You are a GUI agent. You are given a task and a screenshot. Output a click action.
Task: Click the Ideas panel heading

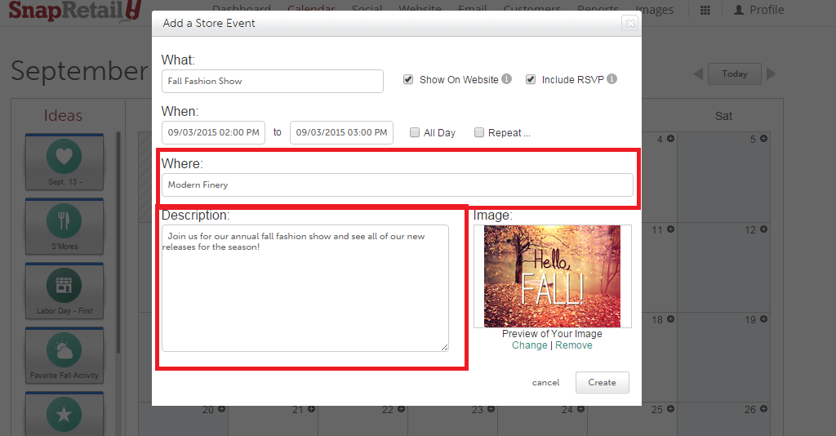pyautogui.click(x=63, y=116)
